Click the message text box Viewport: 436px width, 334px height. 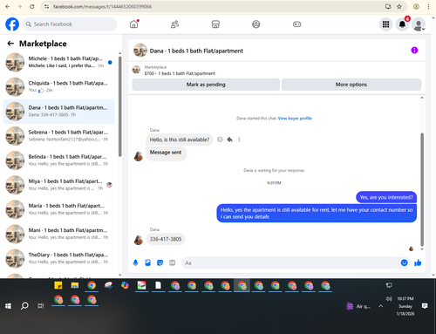click(290, 262)
